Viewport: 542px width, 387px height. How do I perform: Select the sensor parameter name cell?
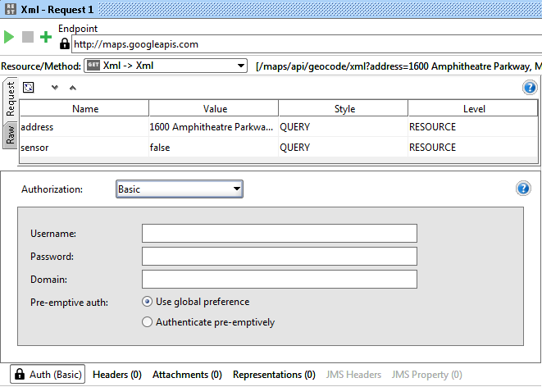(84, 148)
